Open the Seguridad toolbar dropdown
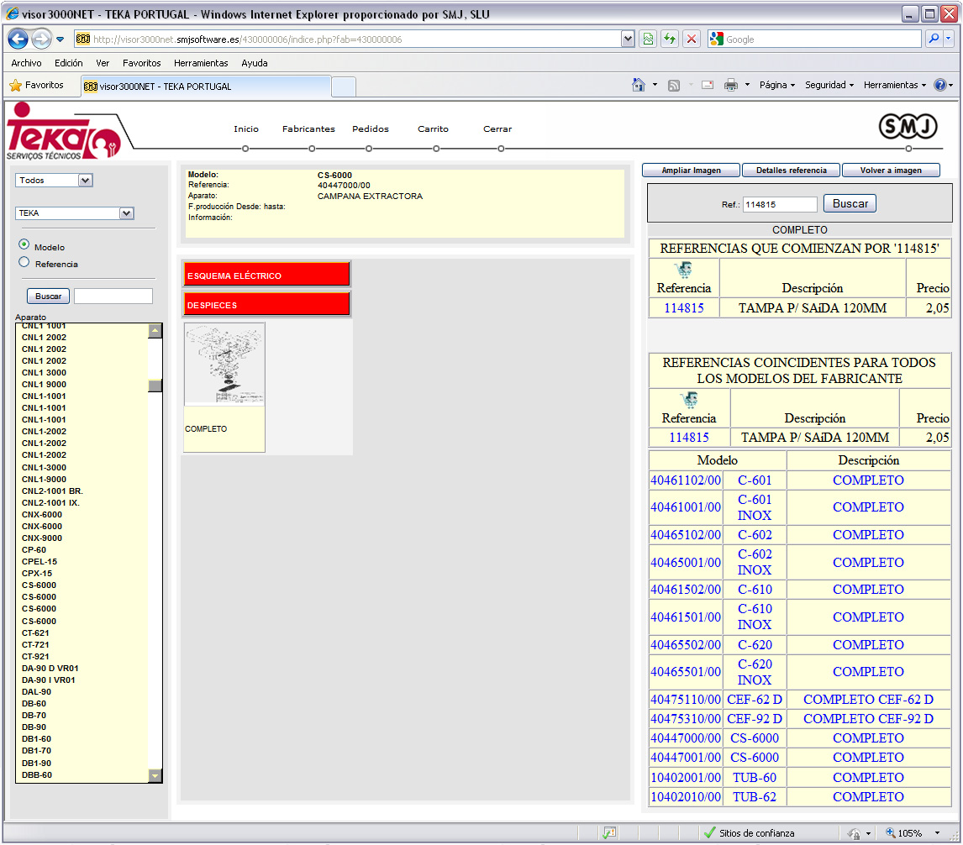963x845 pixels. 829,85
